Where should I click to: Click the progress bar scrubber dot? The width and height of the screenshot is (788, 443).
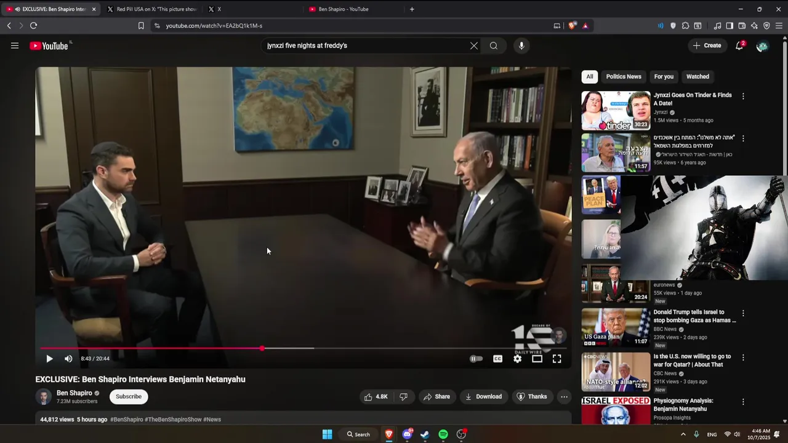point(262,348)
